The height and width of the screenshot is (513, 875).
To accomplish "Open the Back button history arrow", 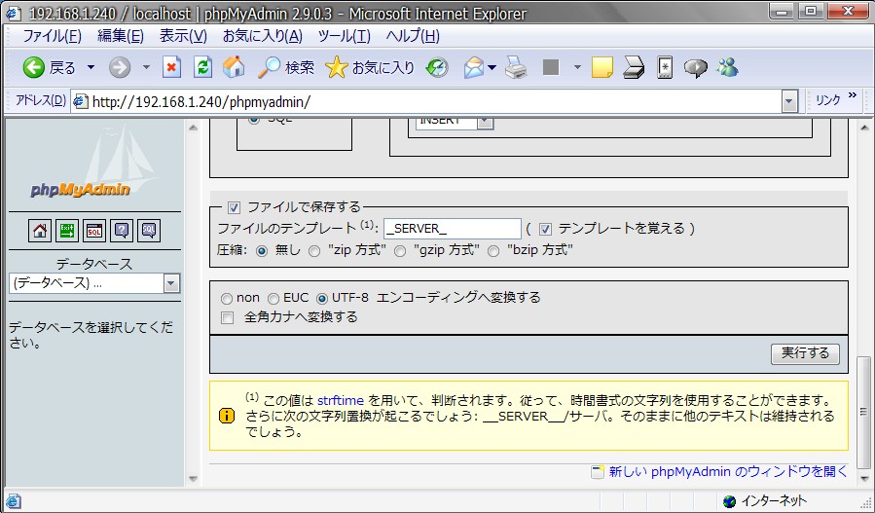I will (91, 67).
